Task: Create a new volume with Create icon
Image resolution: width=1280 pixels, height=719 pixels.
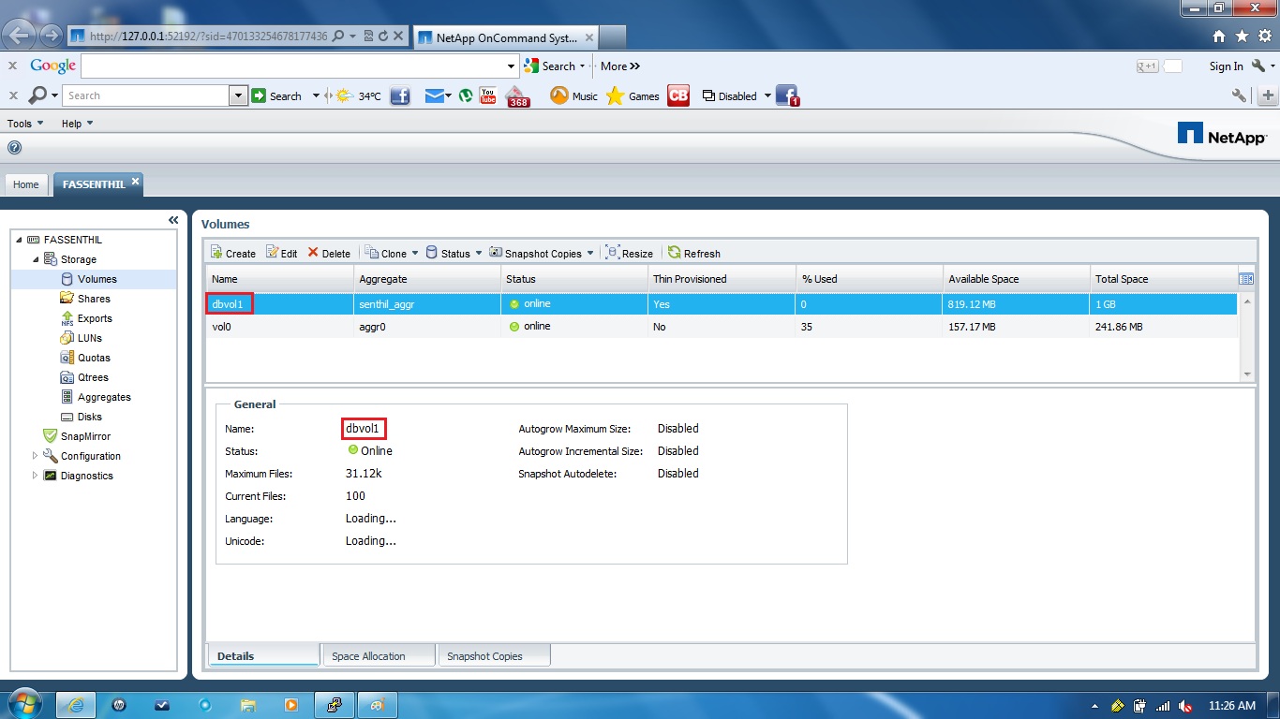Action: 231,252
